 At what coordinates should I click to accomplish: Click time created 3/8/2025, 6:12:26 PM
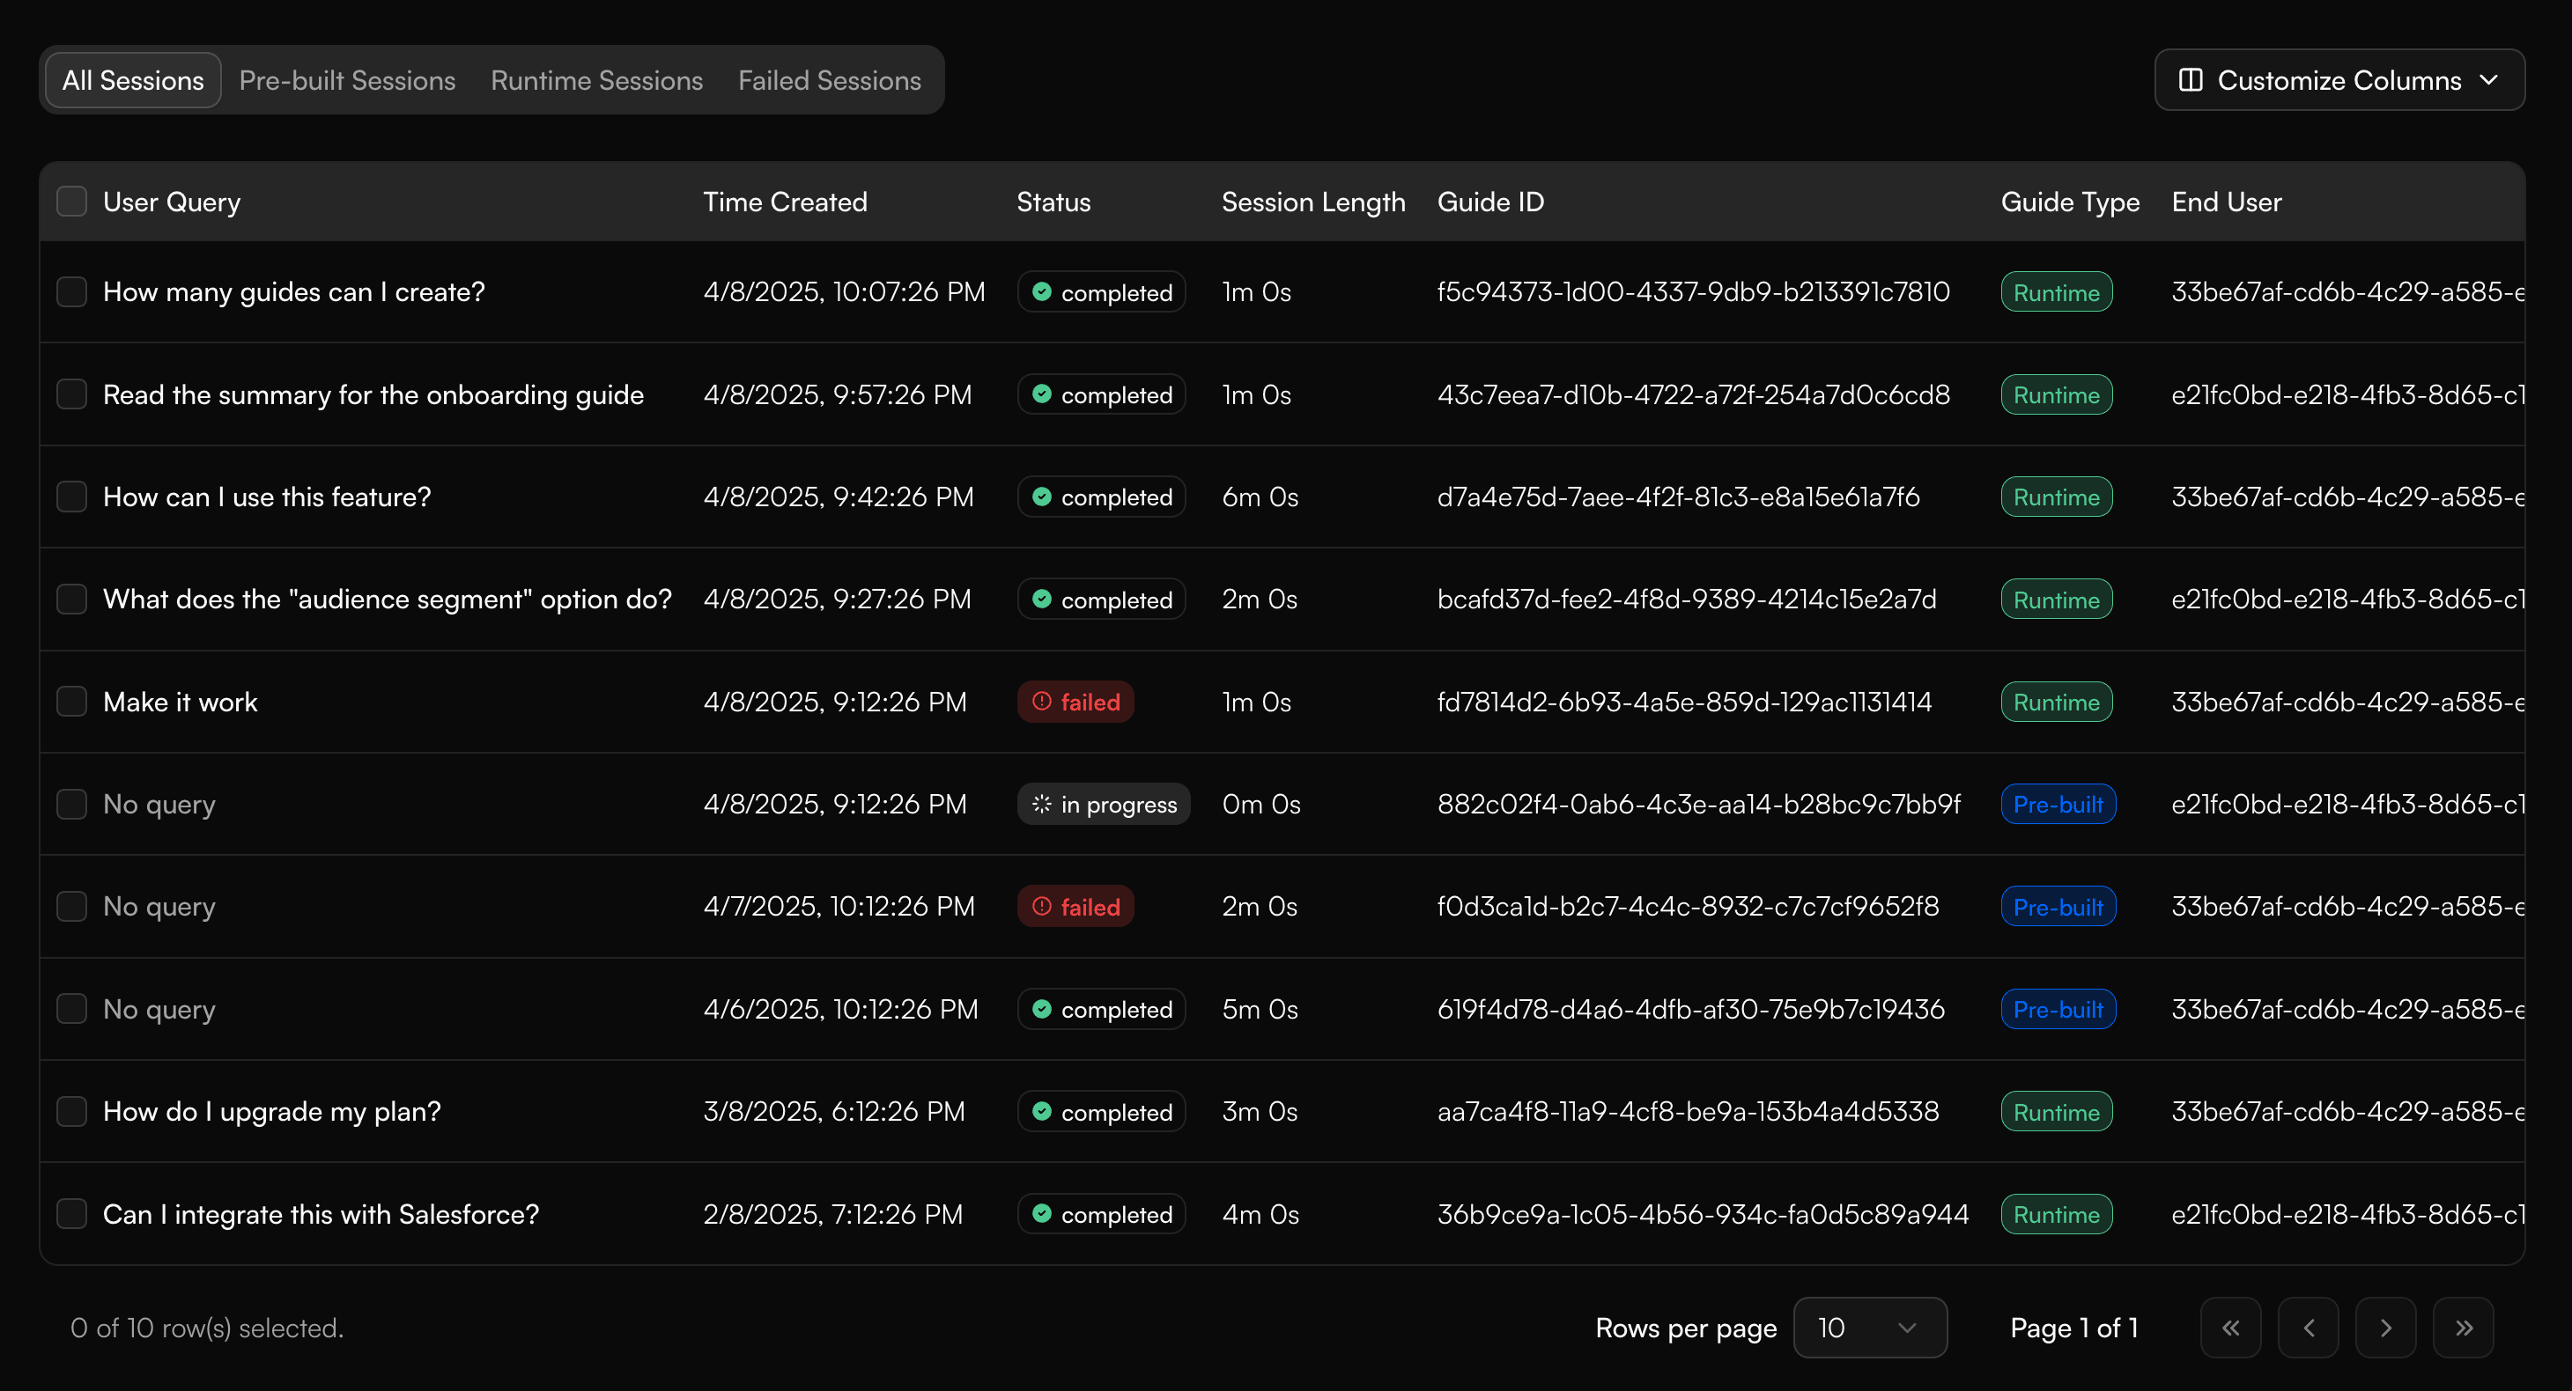834,1112
